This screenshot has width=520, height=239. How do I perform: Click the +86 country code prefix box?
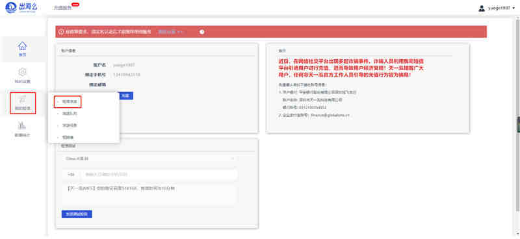coord(71,174)
